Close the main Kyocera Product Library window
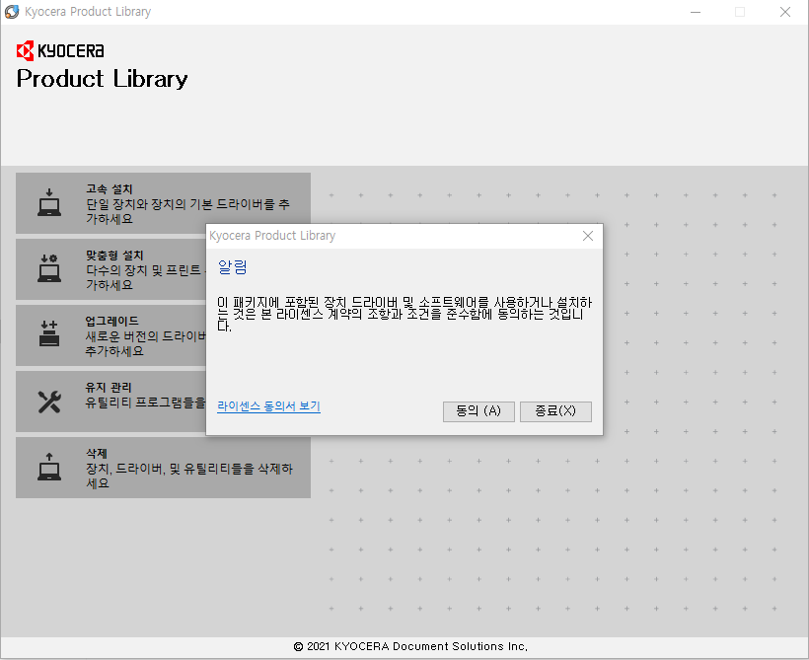Viewport: 809px width, 660px height. (785, 12)
